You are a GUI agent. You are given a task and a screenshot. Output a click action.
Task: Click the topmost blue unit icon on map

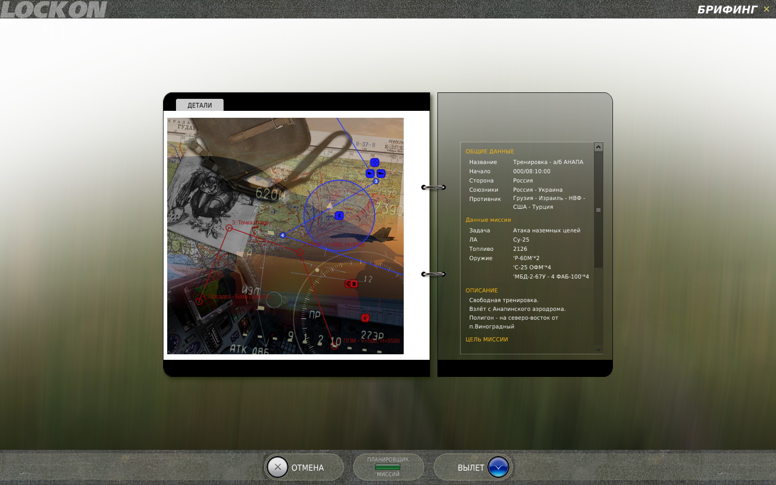[375, 163]
